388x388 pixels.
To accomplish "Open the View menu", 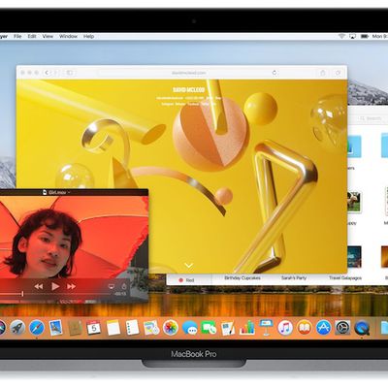I will (x=48, y=36).
